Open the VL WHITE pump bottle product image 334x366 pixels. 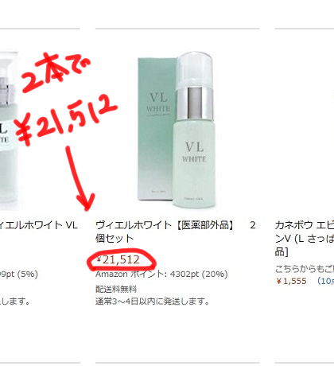pyautogui.click(x=196, y=130)
